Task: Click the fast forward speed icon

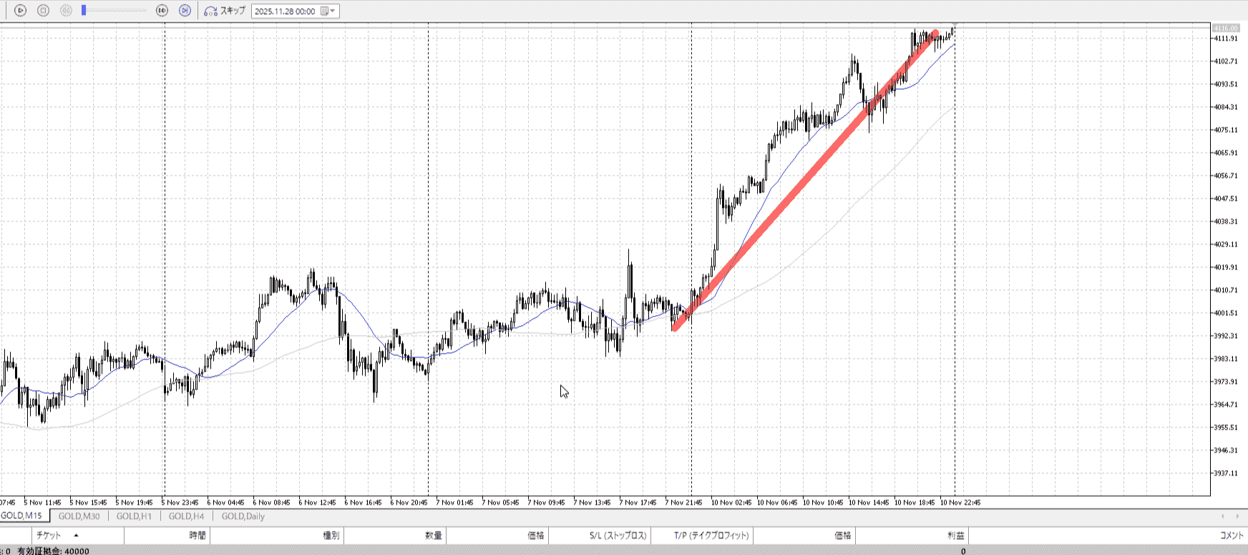Action: pos(162,11)
